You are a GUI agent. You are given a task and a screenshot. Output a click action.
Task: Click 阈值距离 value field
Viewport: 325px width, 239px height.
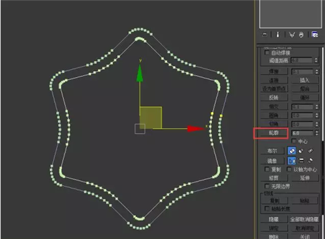[302, 60]
